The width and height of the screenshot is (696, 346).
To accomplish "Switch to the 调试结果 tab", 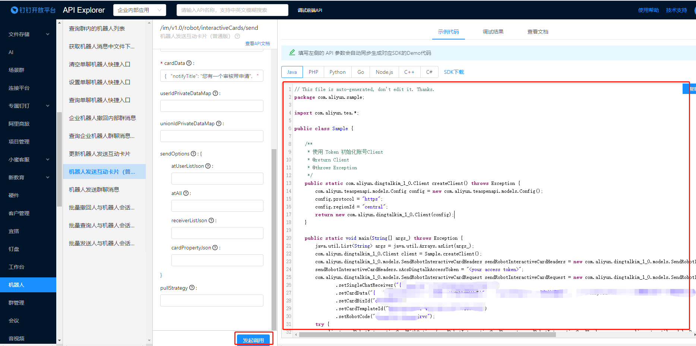I will pos(493,32).
